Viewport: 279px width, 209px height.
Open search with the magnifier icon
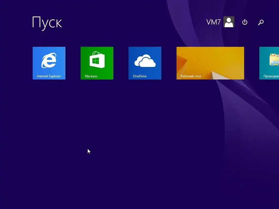click(261, 22)
